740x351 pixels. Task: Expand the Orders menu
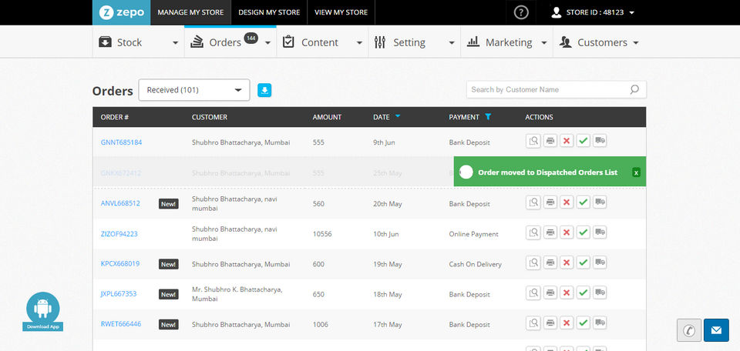point(230,42)
